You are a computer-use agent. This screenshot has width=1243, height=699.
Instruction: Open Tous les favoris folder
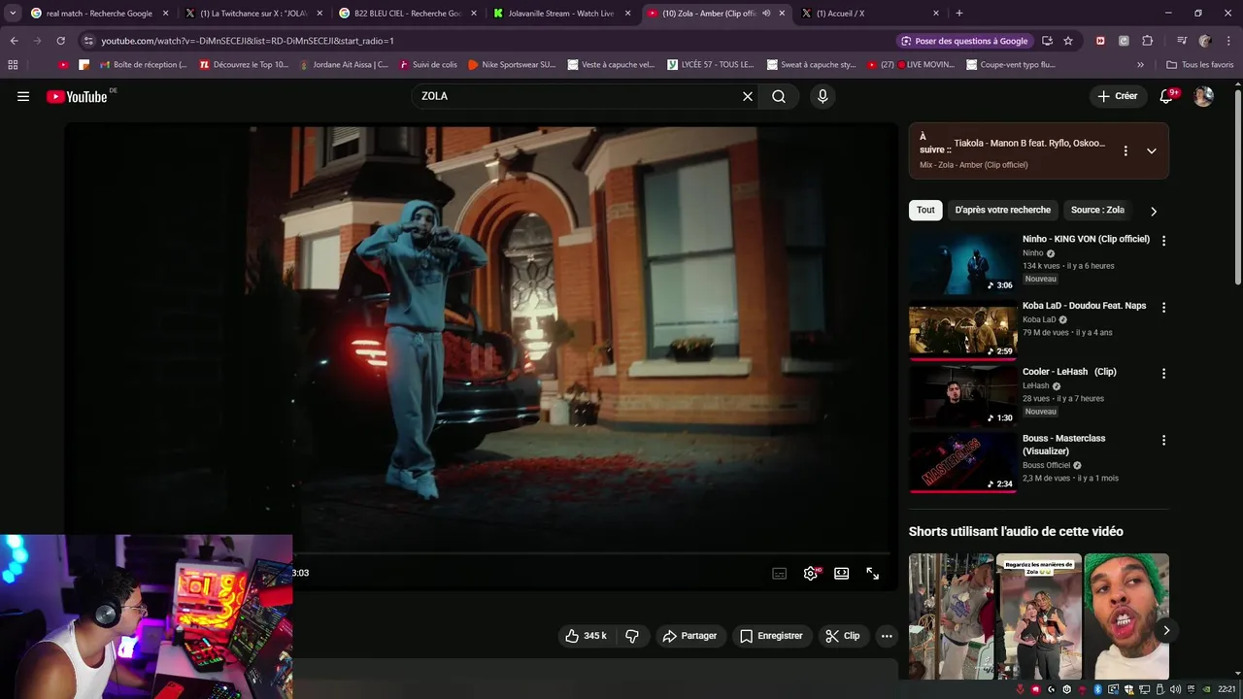coord(1199,65)
